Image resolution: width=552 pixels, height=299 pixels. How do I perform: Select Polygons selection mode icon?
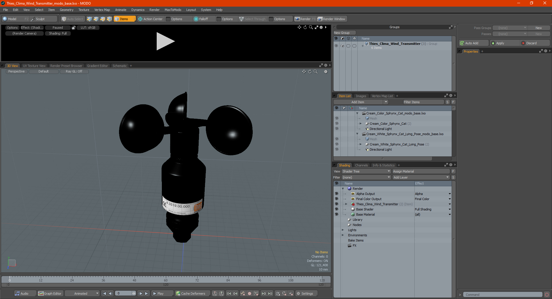point(103,19)
